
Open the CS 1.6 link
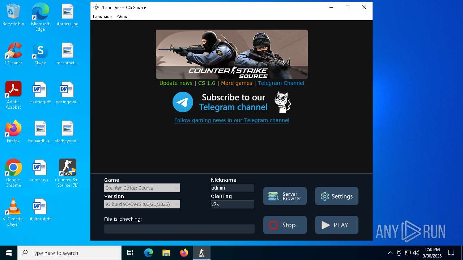point(207,83)
